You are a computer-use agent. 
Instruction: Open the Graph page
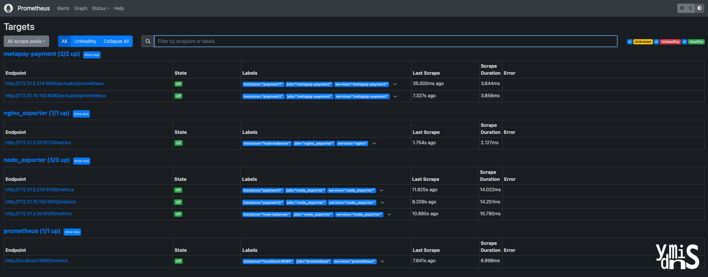coord(81,8)
